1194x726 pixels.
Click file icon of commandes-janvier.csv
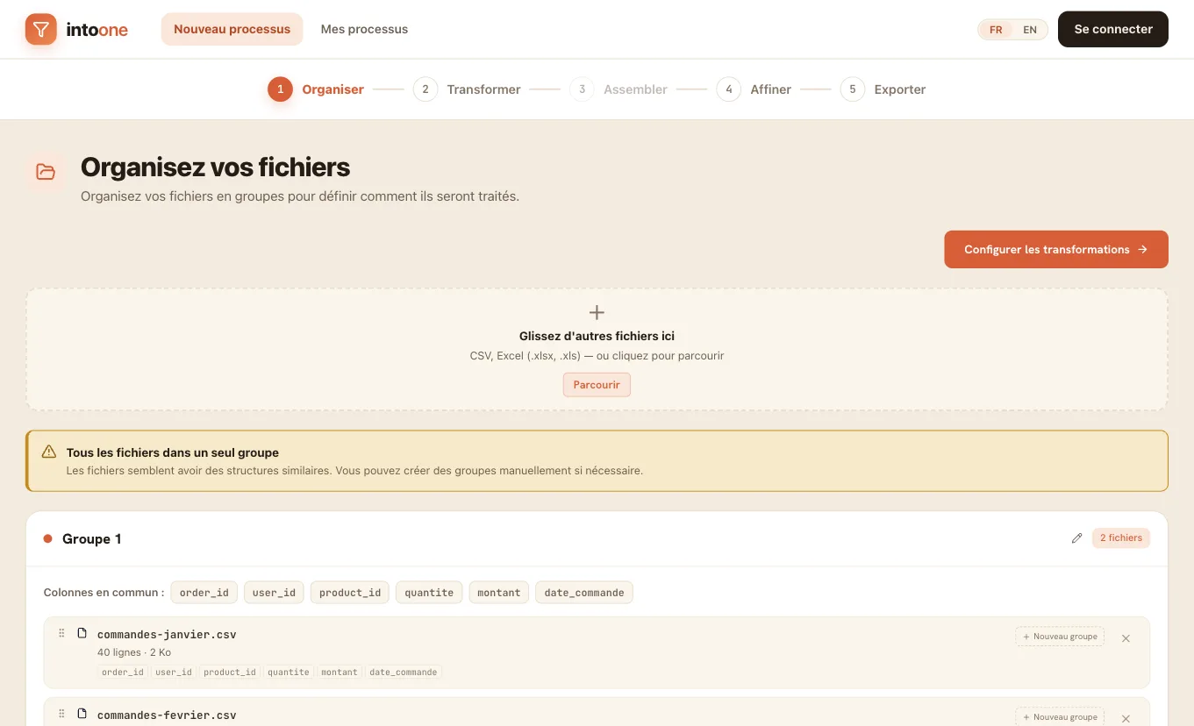point(82,633)
